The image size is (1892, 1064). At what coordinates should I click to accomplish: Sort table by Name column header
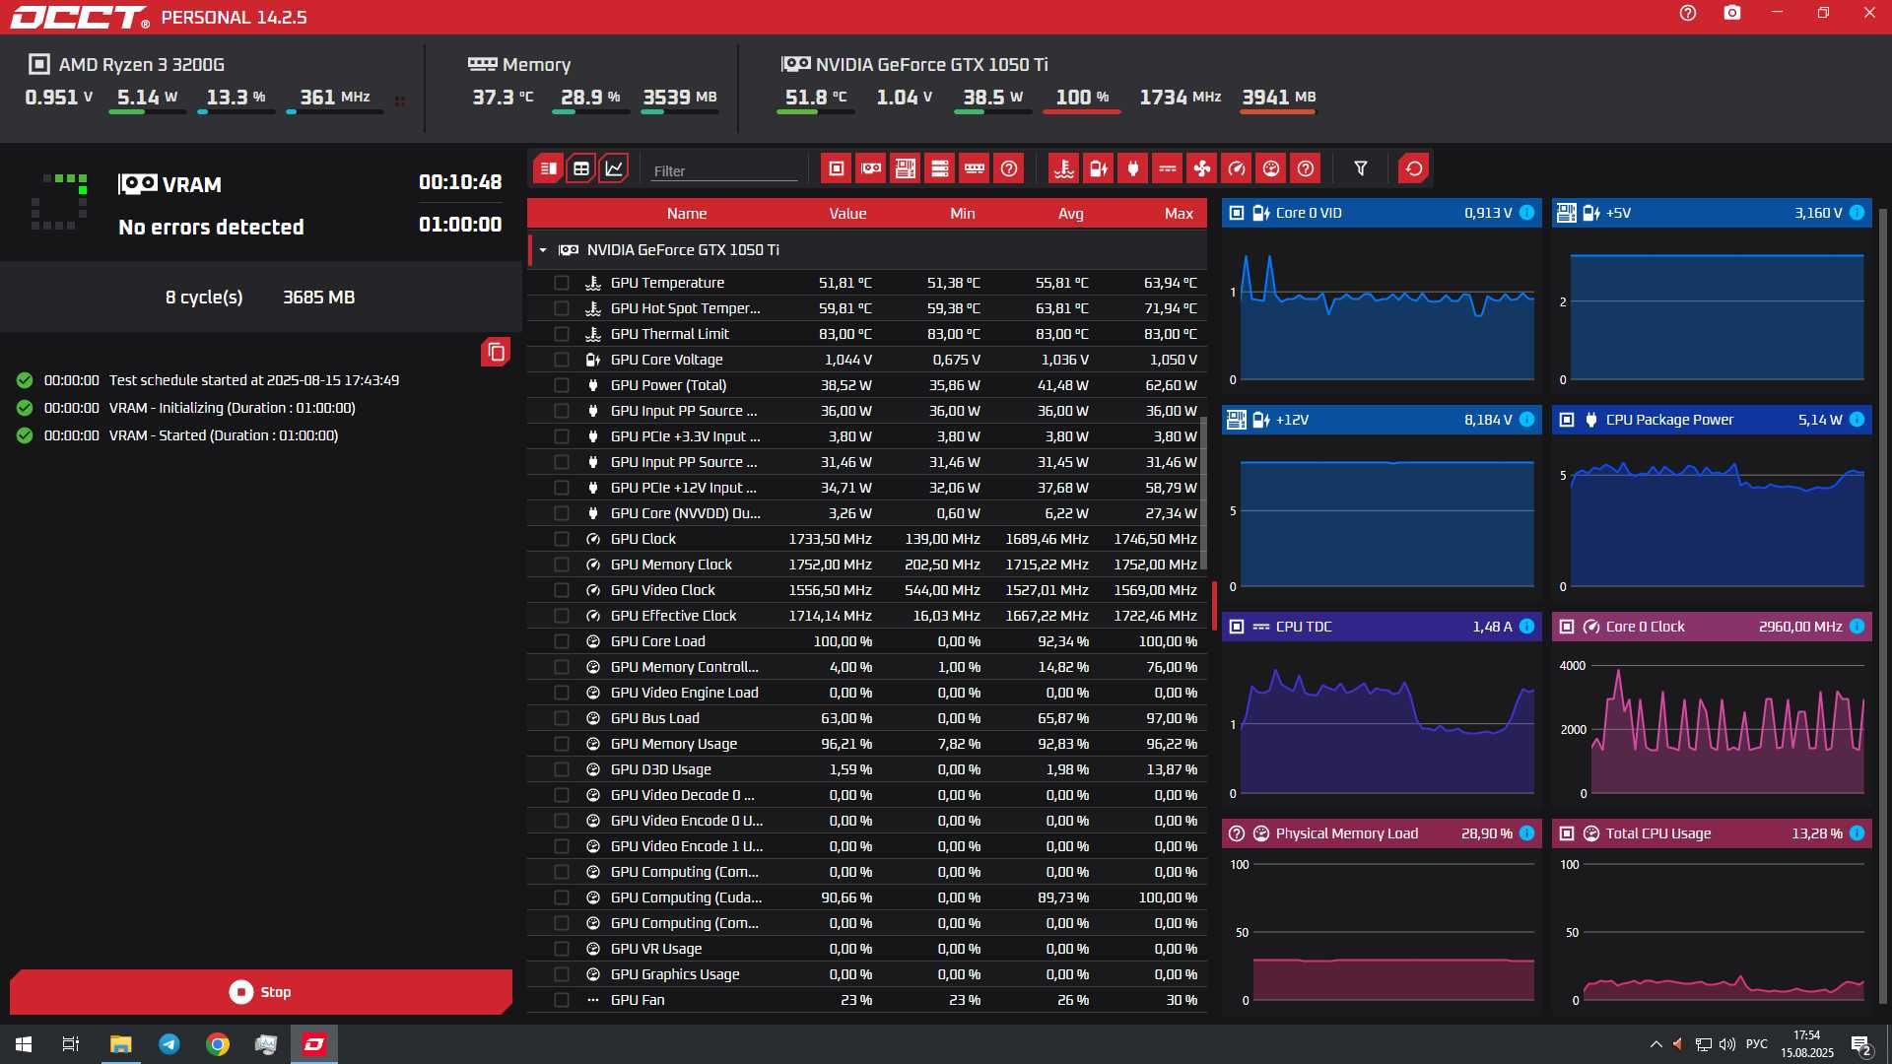click(x=687, y=214)
